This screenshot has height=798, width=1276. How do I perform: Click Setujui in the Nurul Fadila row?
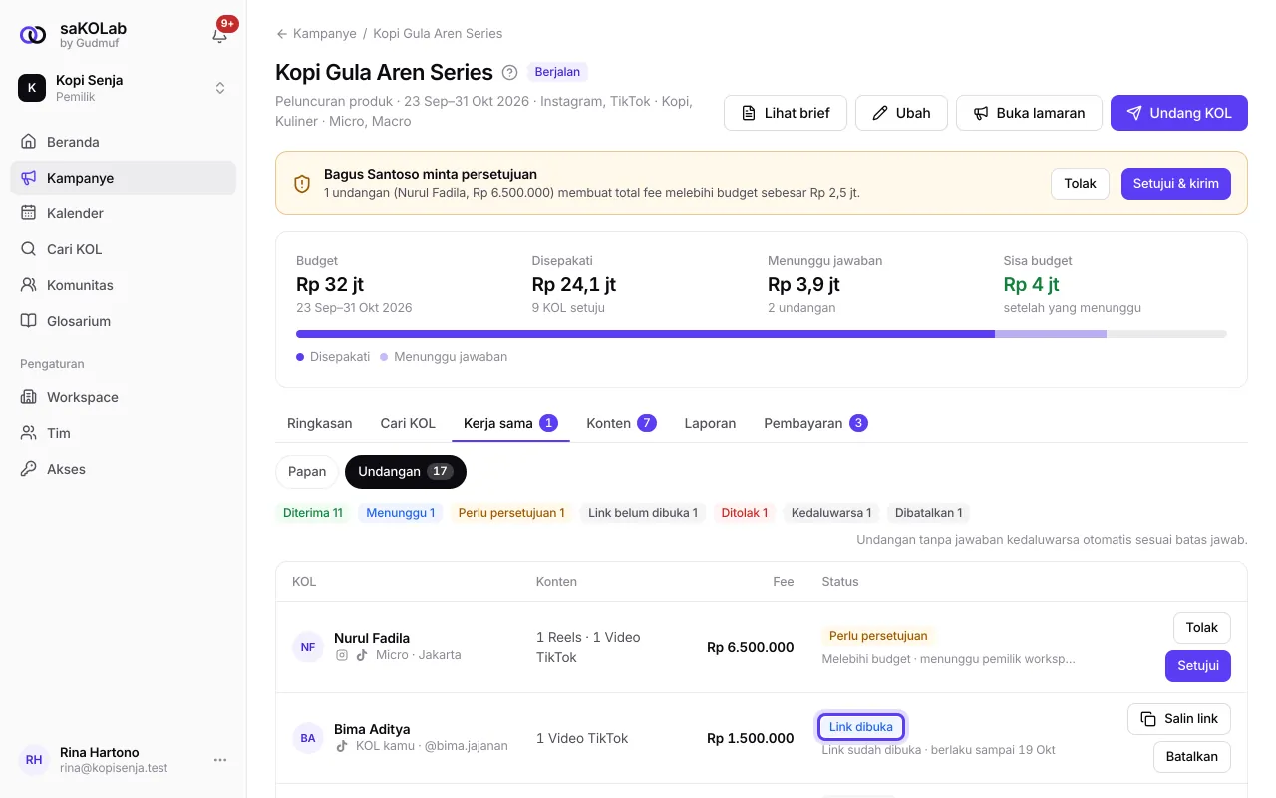tap(1198, 665)
